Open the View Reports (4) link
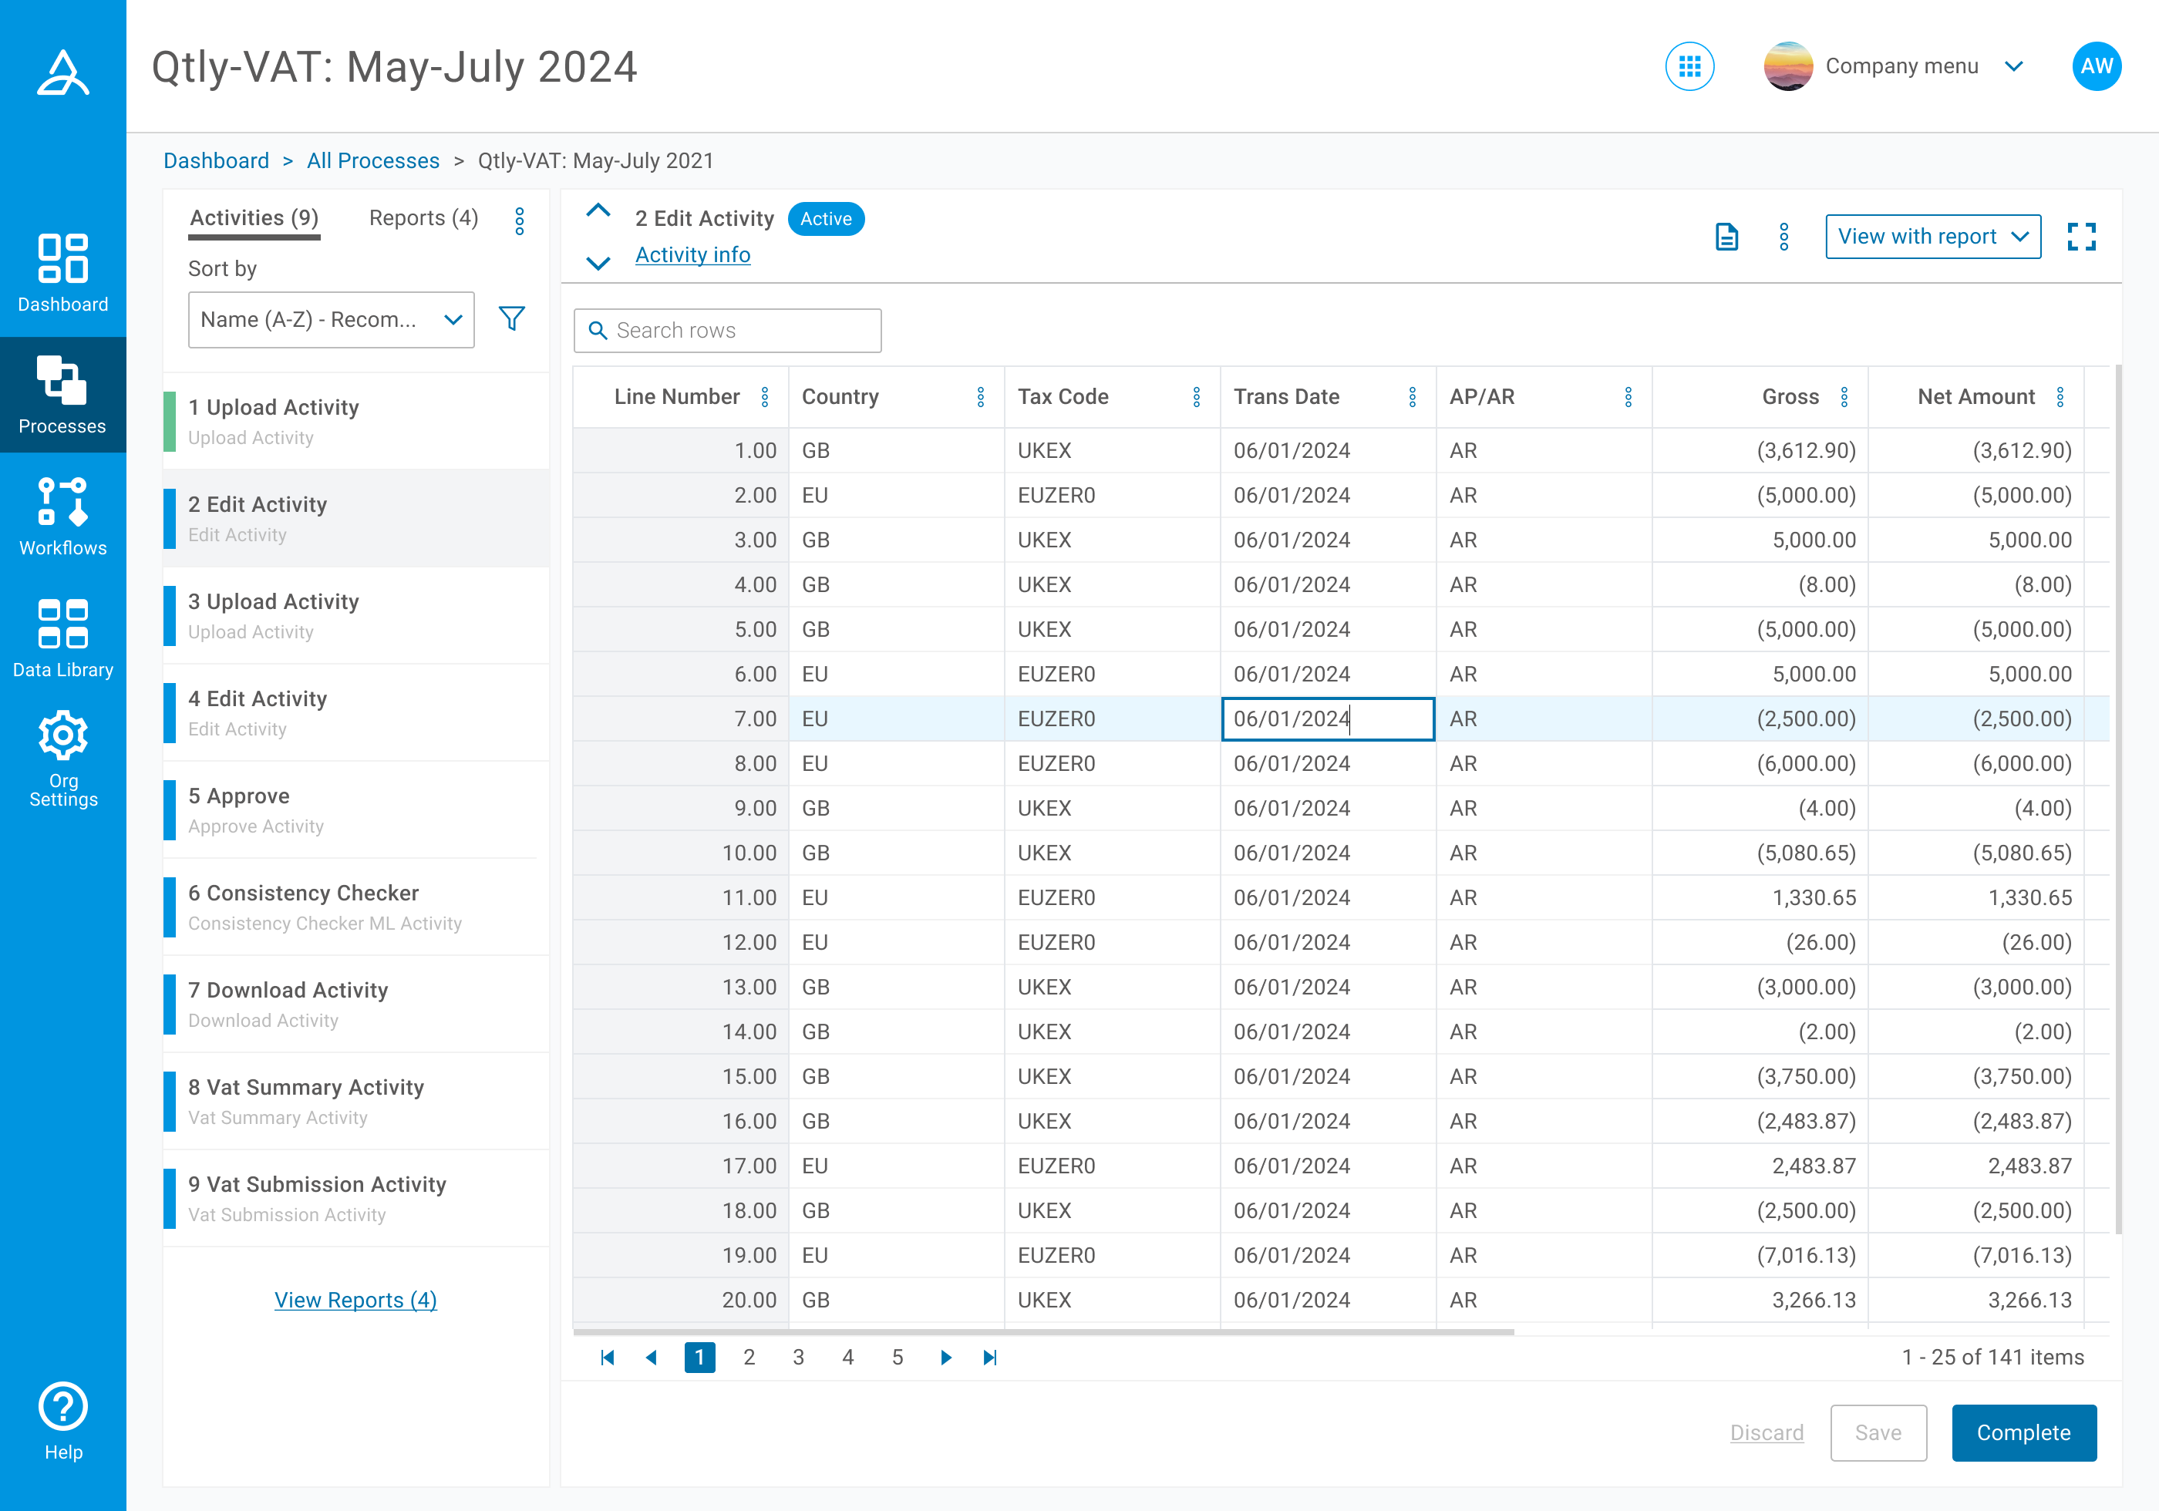Image resolution: width=2159 pixels, height=1511 pixels. coord(355,1300)
